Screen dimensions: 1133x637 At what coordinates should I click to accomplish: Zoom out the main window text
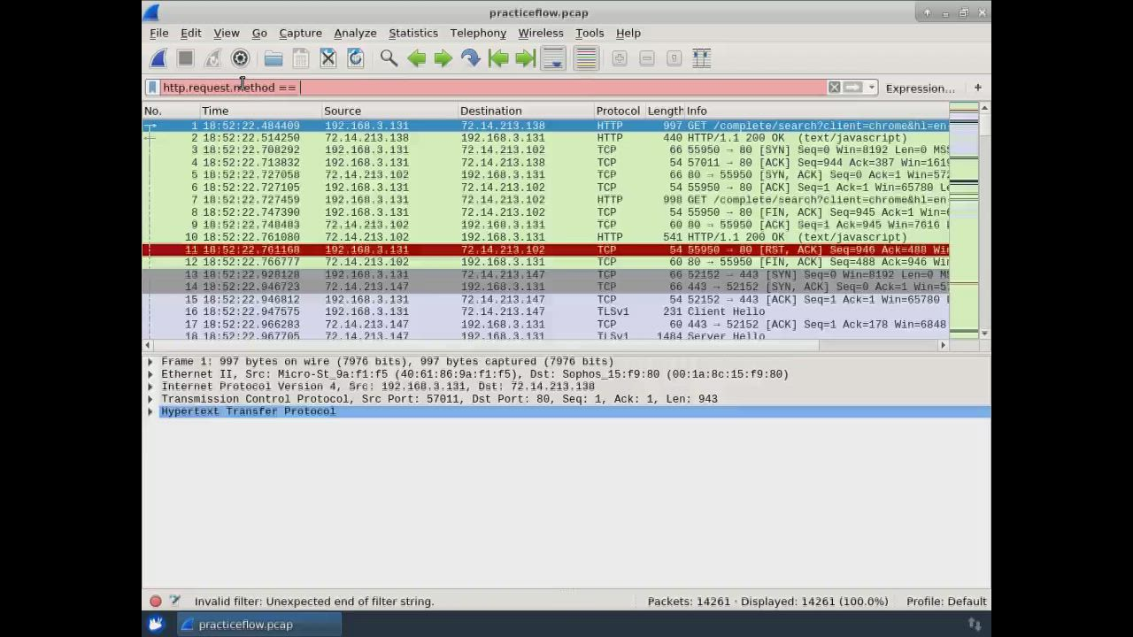tap(647, 58)
